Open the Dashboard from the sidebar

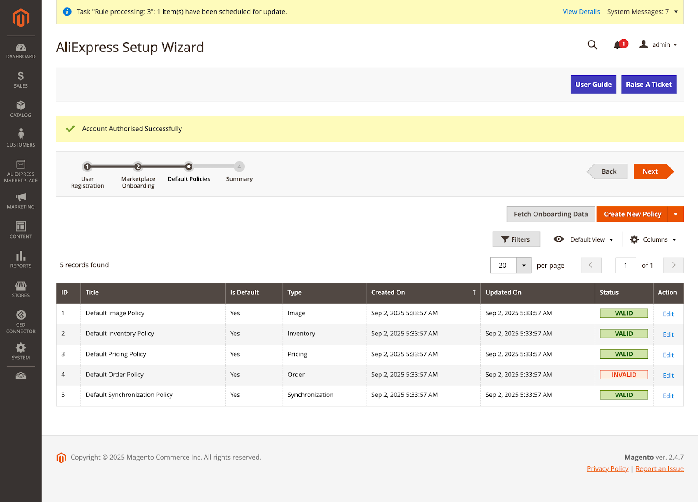[21, 51]
